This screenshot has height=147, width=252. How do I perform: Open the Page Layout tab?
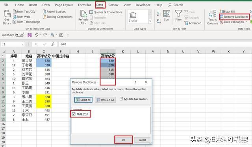[64, 5]
